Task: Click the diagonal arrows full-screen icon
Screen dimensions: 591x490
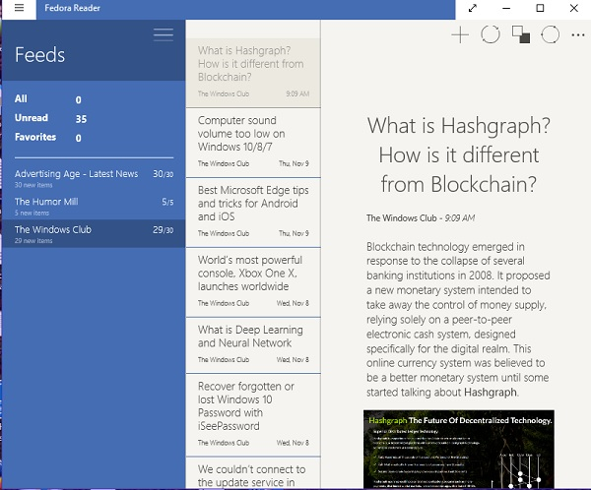Action: coord(473,9)
